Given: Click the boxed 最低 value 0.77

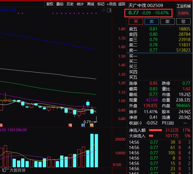Looking at the screenshot, I should pos(153,94).
